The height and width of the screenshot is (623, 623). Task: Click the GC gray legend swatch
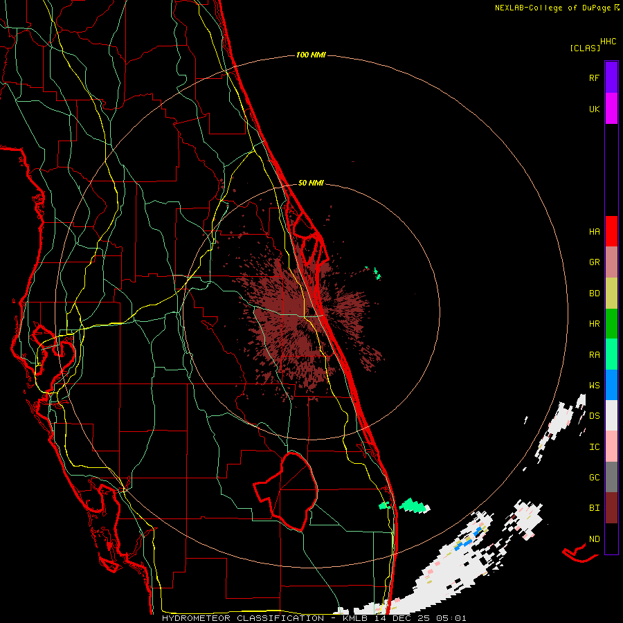(611, 477)
